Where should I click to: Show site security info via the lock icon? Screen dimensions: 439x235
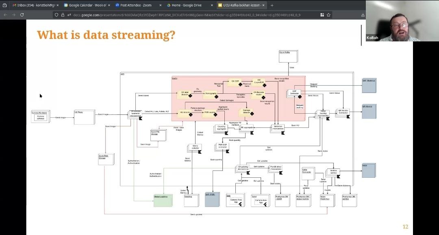point(63,15)
